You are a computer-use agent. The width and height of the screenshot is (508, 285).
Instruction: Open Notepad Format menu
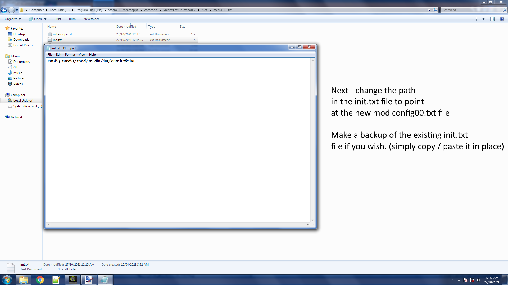click(70, 55)
